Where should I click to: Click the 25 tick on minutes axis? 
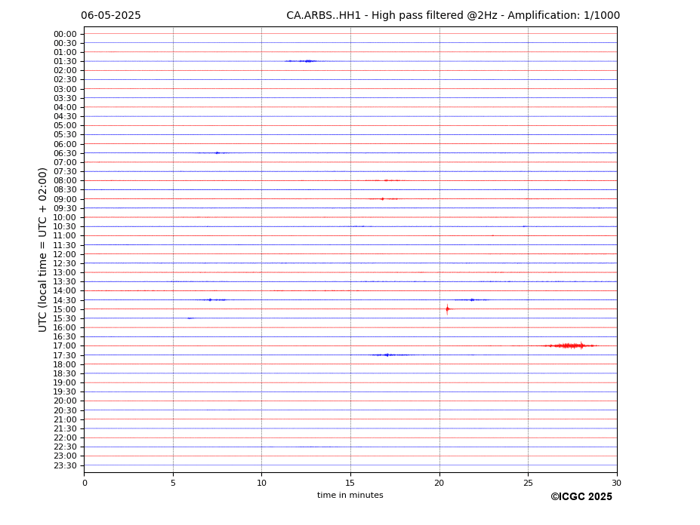pyautogui.click(x=528, y=483)
